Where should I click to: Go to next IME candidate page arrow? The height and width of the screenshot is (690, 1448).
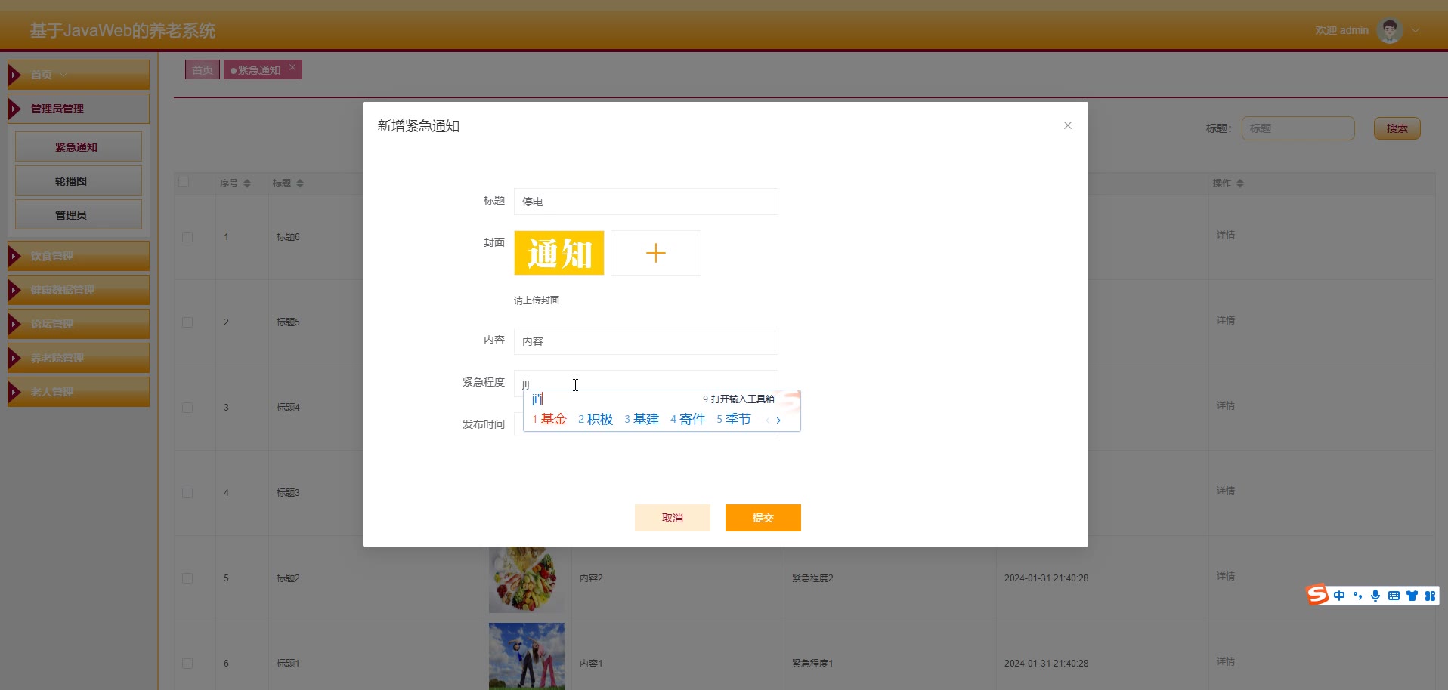tap(778, 420)
